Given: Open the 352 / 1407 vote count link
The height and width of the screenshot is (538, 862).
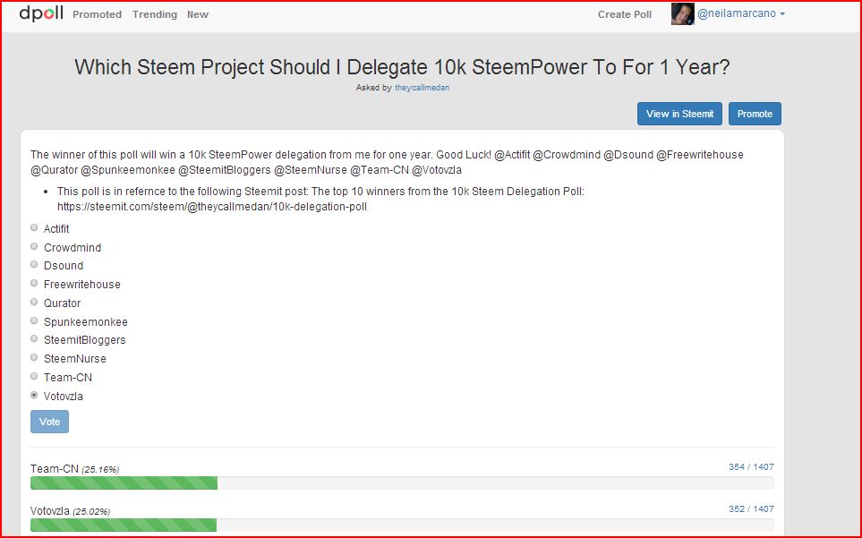Looking at the screenshot, I should pyautogui.click(x=751, y=508).
